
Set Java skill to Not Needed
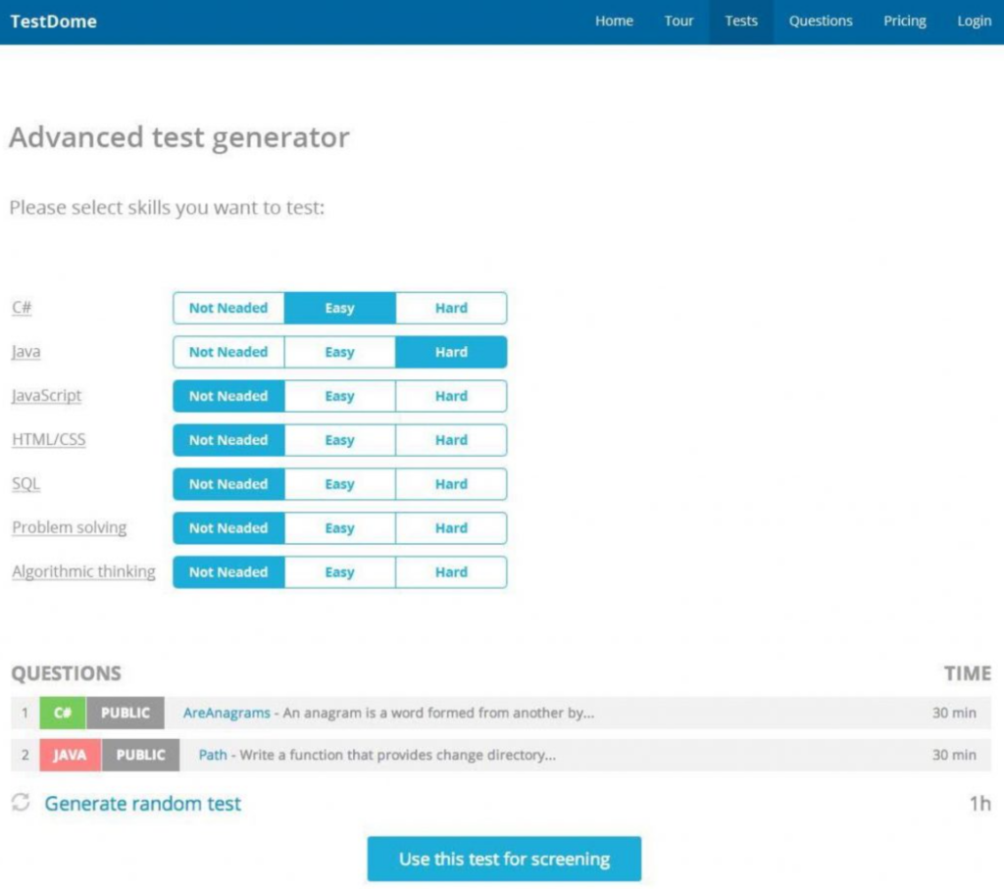[228, 352]
